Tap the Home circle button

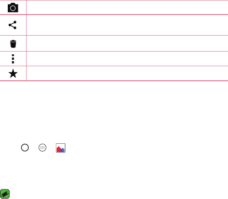click(x=25, y=147)
